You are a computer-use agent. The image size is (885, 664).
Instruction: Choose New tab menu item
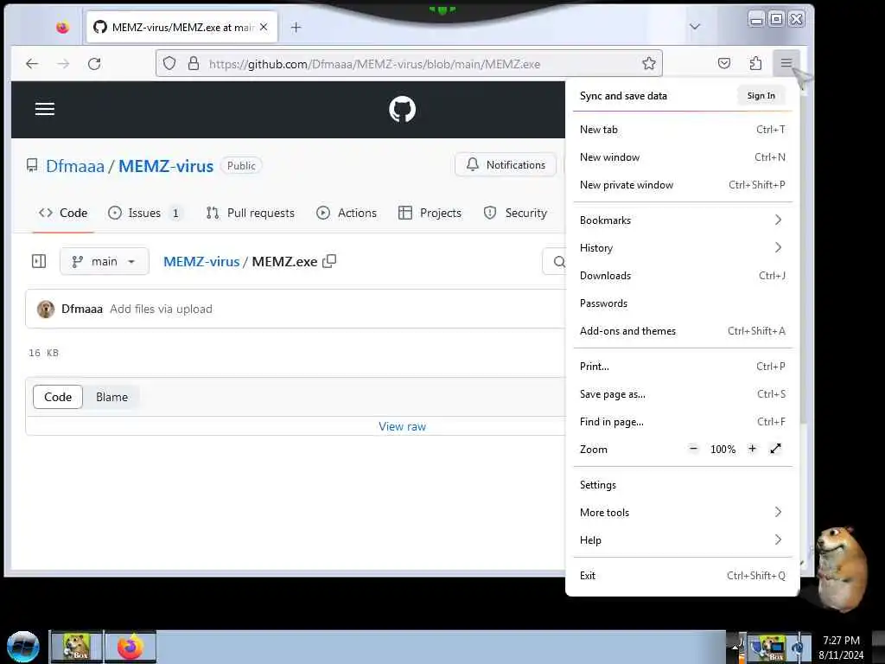(x=683, y=130)
